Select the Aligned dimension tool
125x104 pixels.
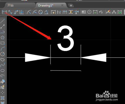[x=10, y=12]
